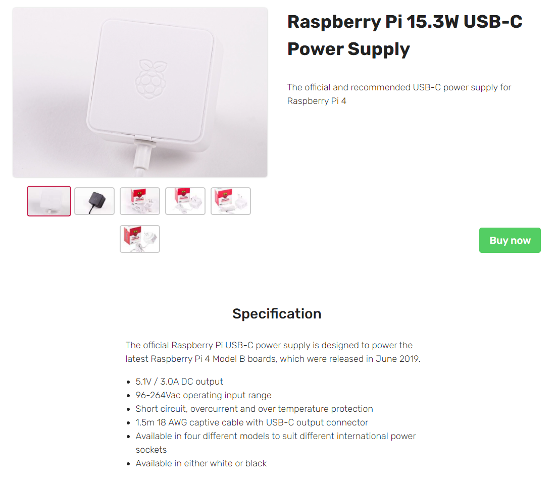
Task: Click the Raspberry Pi 15.3W USB-C Power Supply title
Action: pyautogui.click(x=404, y=35)
